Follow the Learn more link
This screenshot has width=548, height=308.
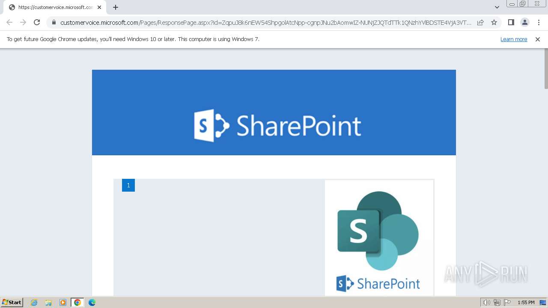click(514, 39)
